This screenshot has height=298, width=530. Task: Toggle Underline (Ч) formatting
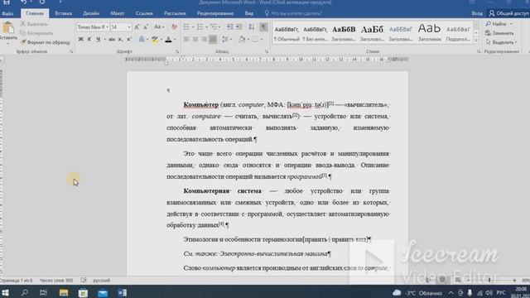click(98, 39)
